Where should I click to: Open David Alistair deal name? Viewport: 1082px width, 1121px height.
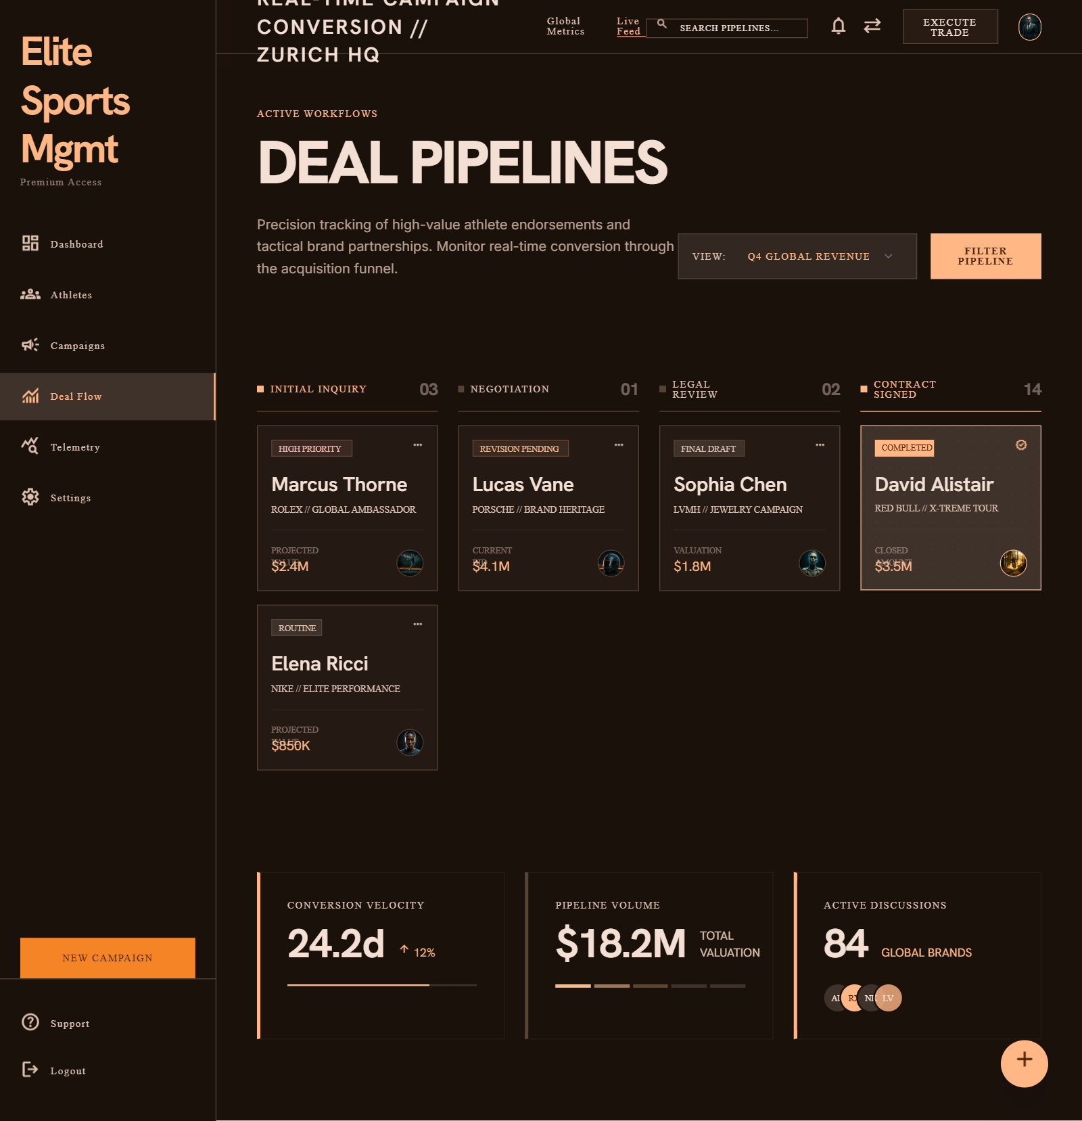tap(935, 484)
